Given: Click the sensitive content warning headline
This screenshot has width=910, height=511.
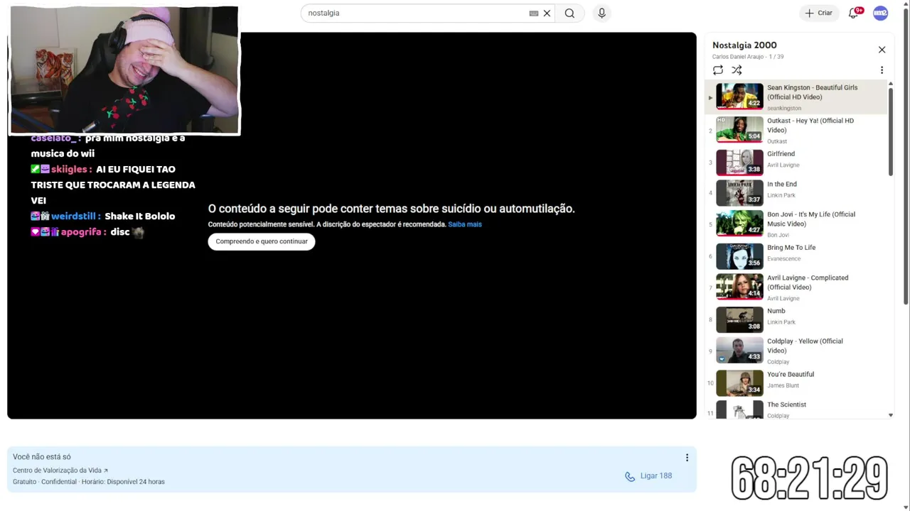Looking at the screenshot, I should click(x=391, y=208).
